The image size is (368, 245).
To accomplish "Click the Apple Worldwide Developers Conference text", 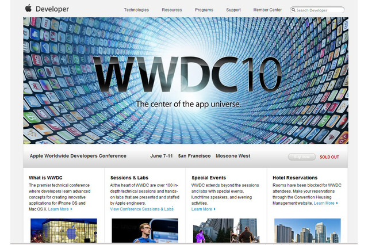I will pos(78,156).
